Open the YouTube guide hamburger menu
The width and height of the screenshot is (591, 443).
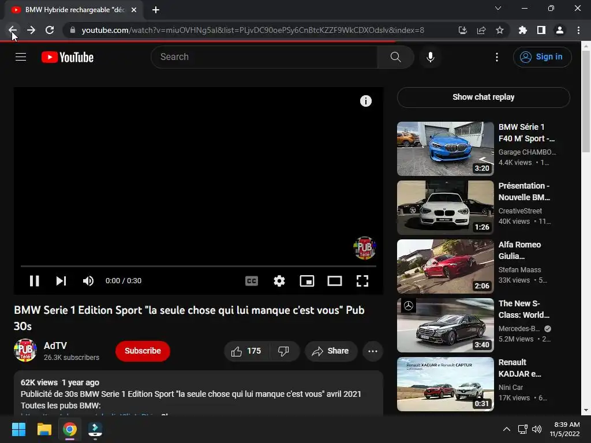click(21, 57)
